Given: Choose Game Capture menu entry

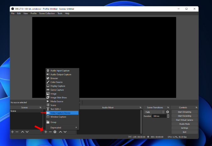Looking at the screenshot, I should coord(62,90).
